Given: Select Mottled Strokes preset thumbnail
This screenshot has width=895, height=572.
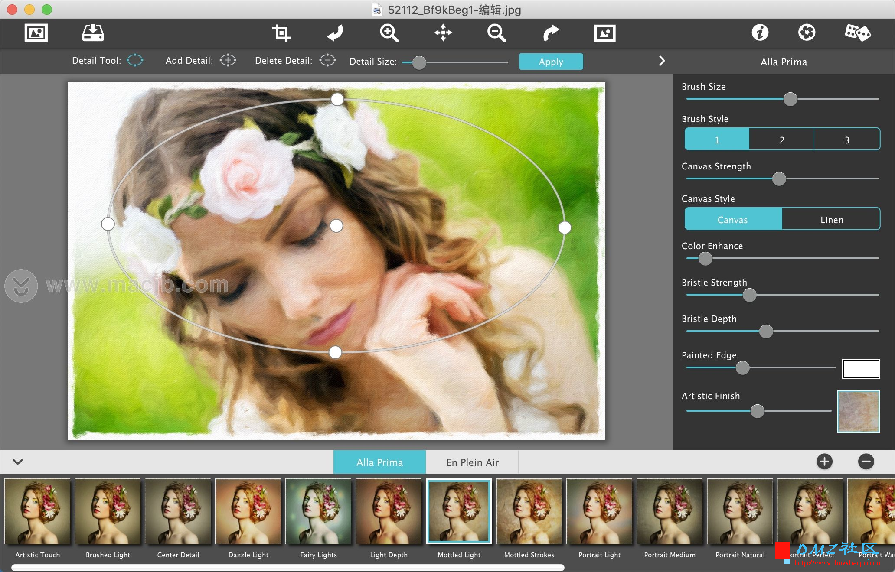Looking at the screenshot, I should click(529, 512).
